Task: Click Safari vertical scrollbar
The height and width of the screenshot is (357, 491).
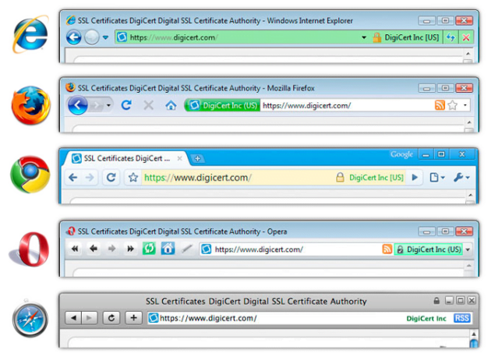Action: click(x=474, y=339)
